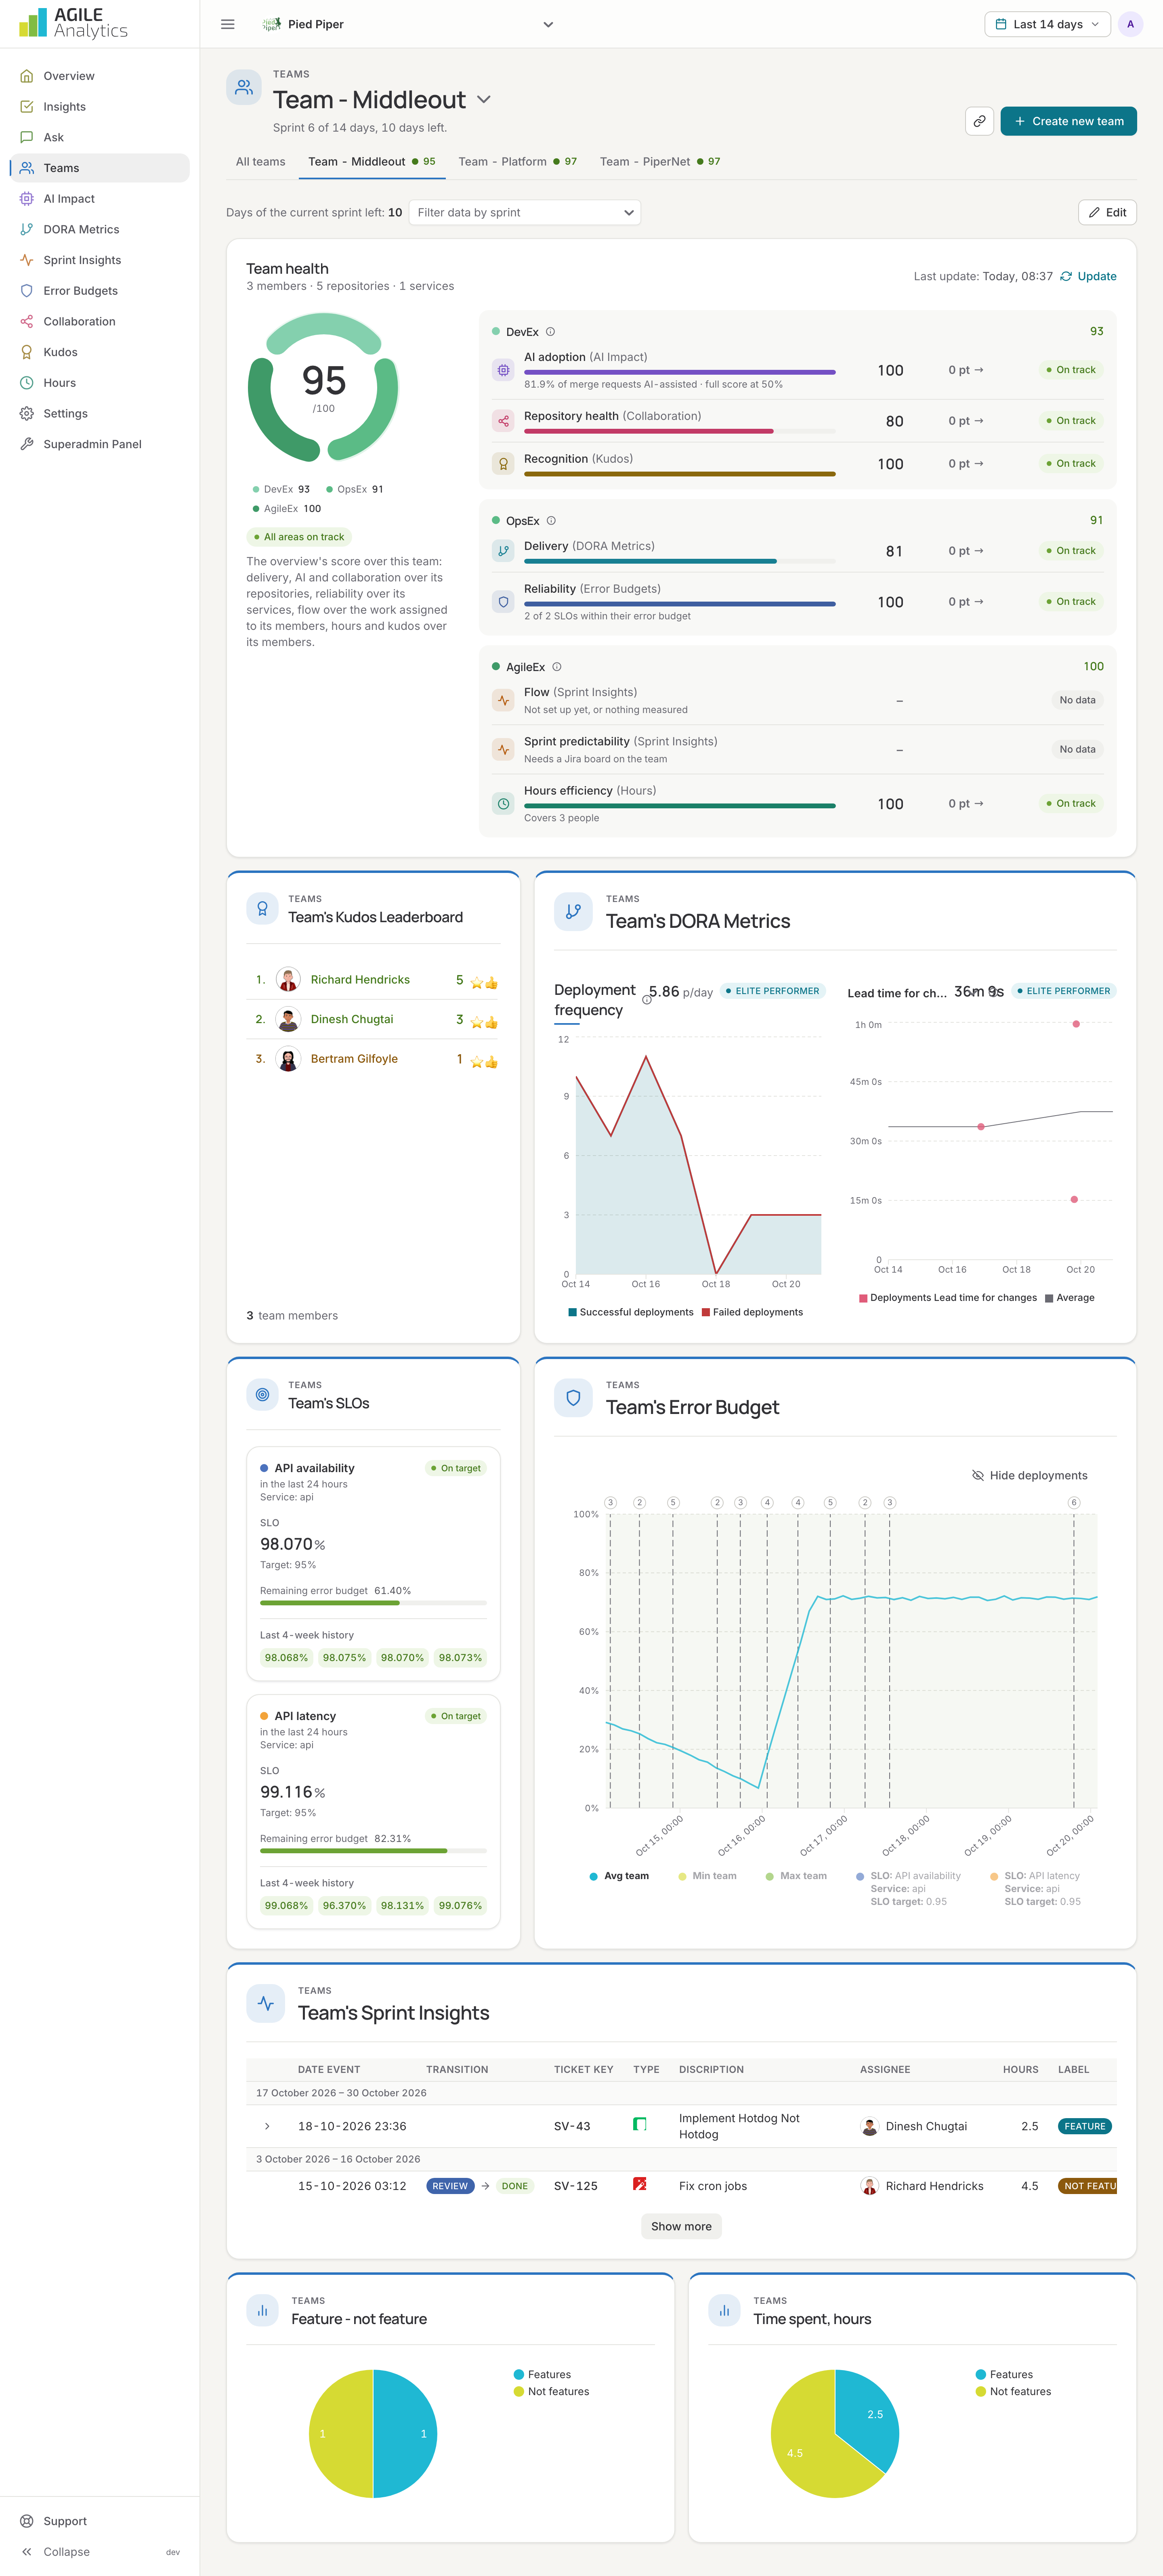Switch to the All teams tab

260,162
